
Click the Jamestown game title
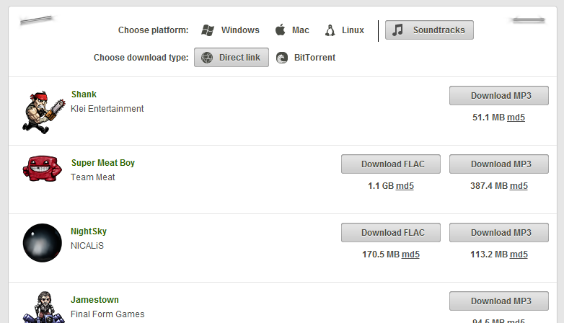(x=94, y=300)
